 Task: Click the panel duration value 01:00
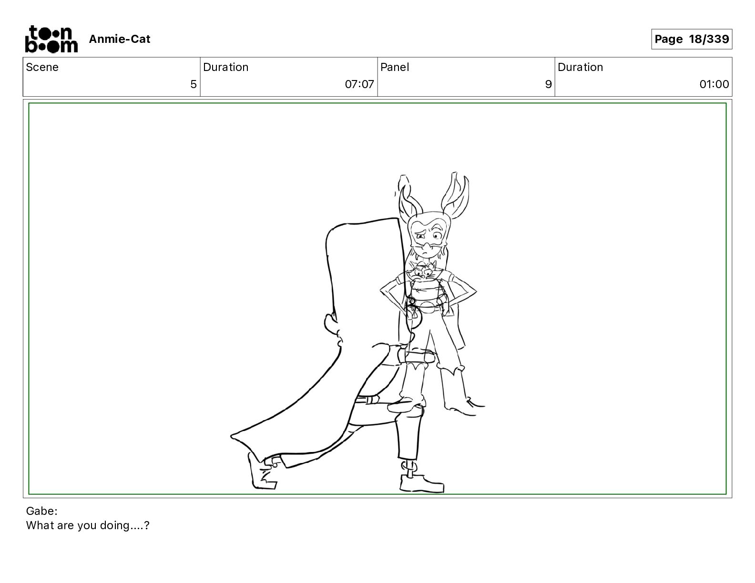pyautogui.click(x=714, y=84)
